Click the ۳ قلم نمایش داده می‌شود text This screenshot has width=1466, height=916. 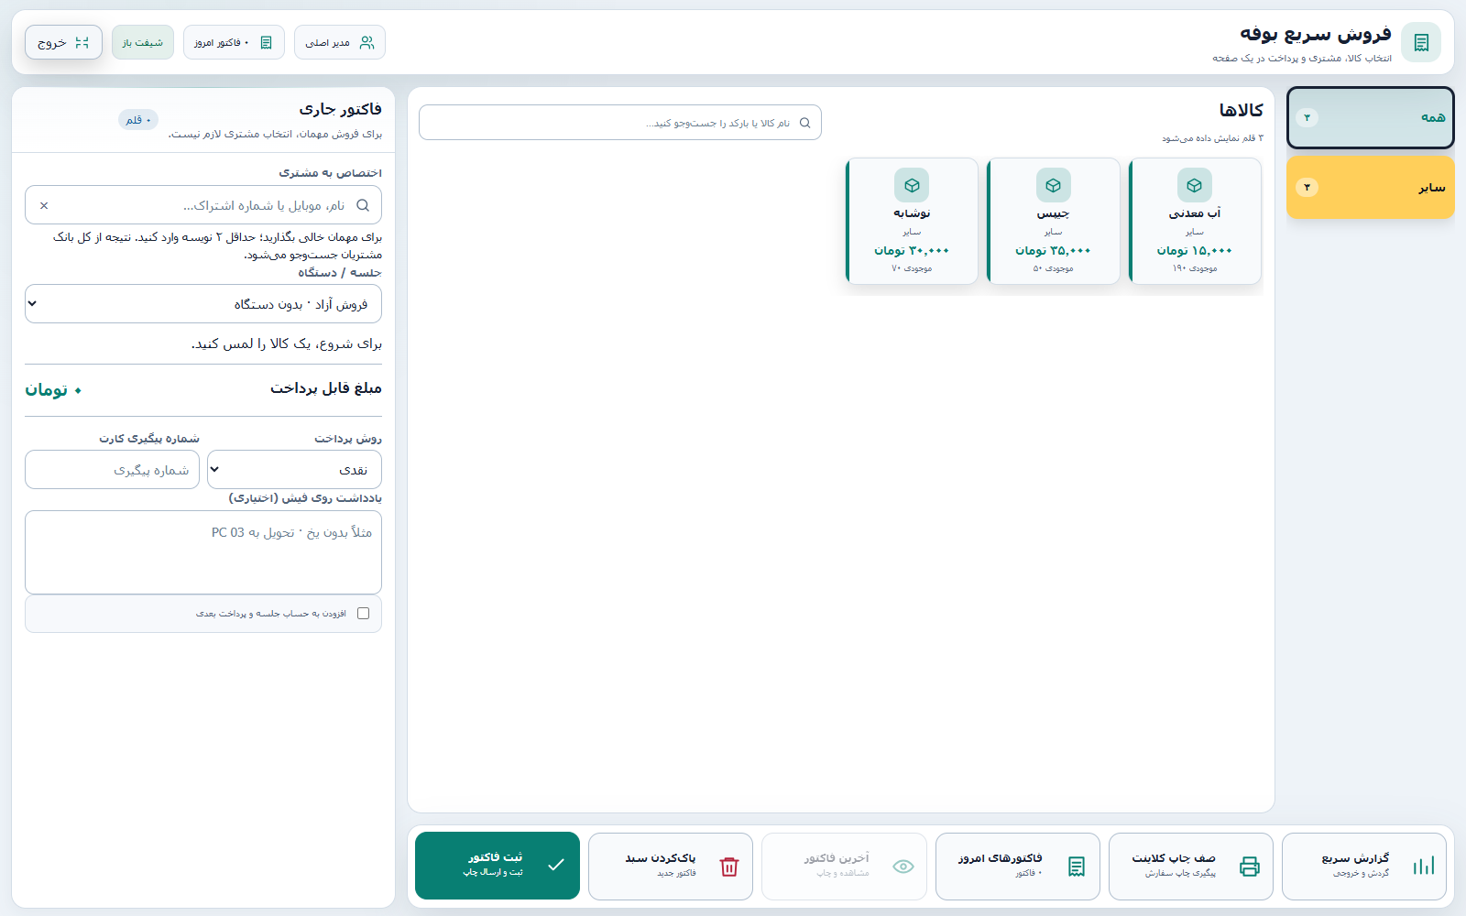point(1212,138)
